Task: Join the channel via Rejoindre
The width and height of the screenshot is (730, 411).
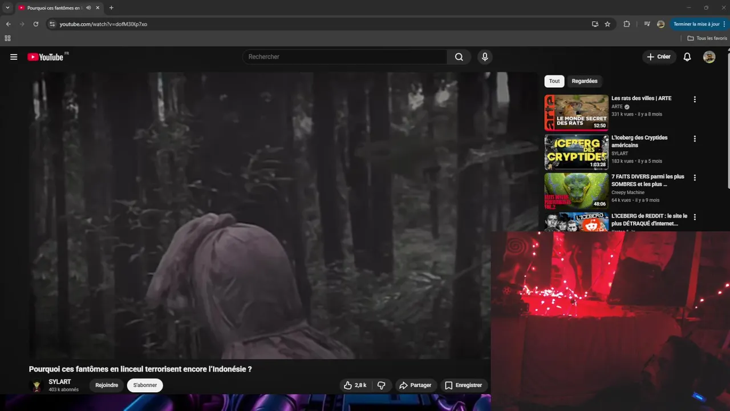Action: click(x=107, y=385)
